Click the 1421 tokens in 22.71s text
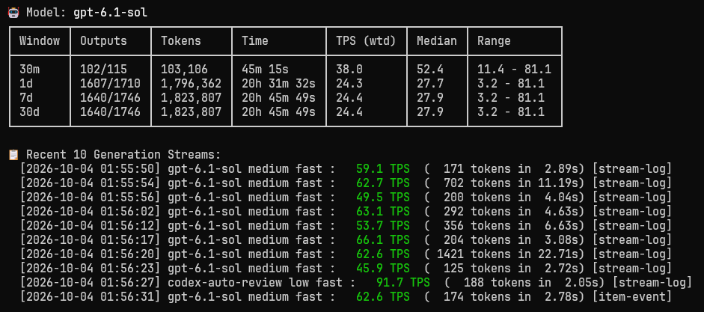704x312 pixels. tap(507, 254)
